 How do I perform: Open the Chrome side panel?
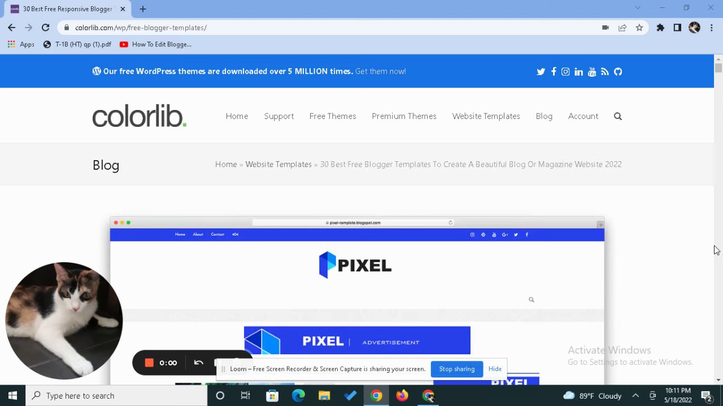pos(677,28)
